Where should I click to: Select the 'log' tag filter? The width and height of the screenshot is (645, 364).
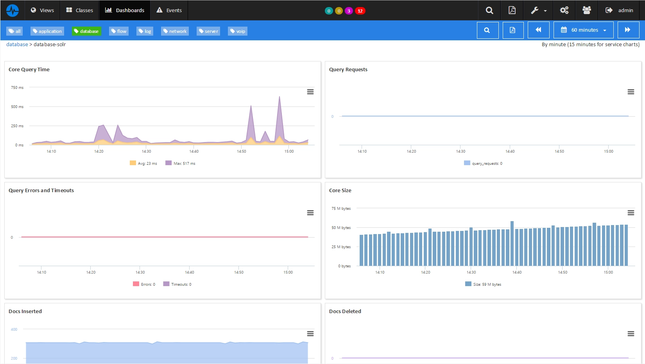pos(145,31)
